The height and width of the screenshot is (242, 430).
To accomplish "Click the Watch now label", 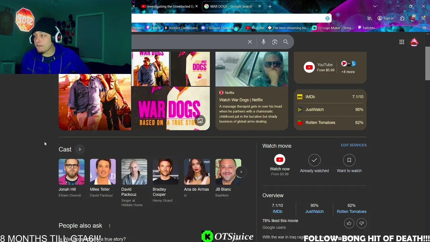I will [279, 169].
